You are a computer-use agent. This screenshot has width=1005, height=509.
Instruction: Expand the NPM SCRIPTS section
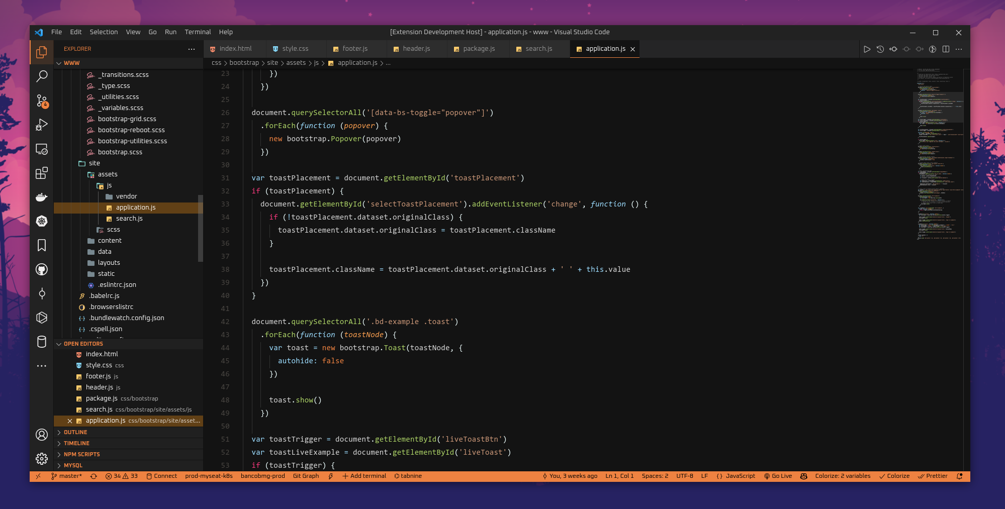[81, 454]
